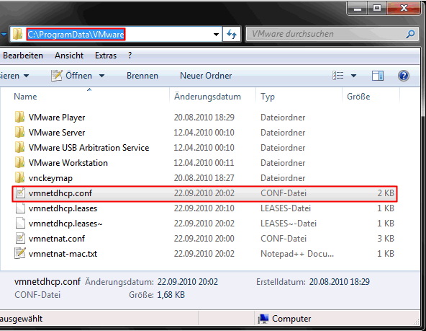Select the VMware Workstation folder name
426x331 pixels.
68,163
